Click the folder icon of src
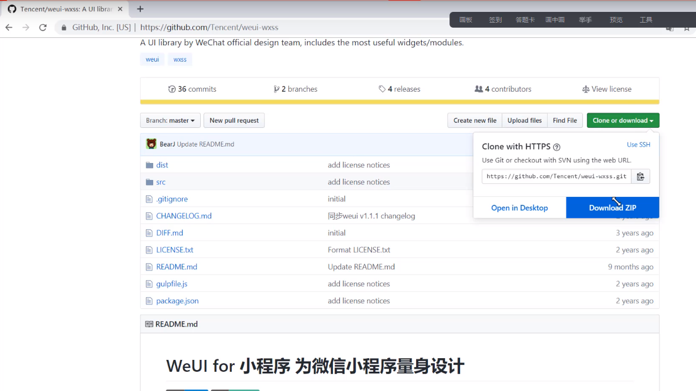 click(x=149, y=182)
